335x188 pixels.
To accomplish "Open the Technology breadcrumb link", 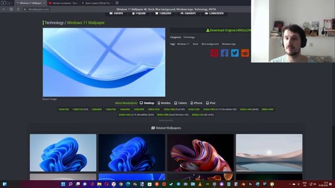I will coord(54,22).
